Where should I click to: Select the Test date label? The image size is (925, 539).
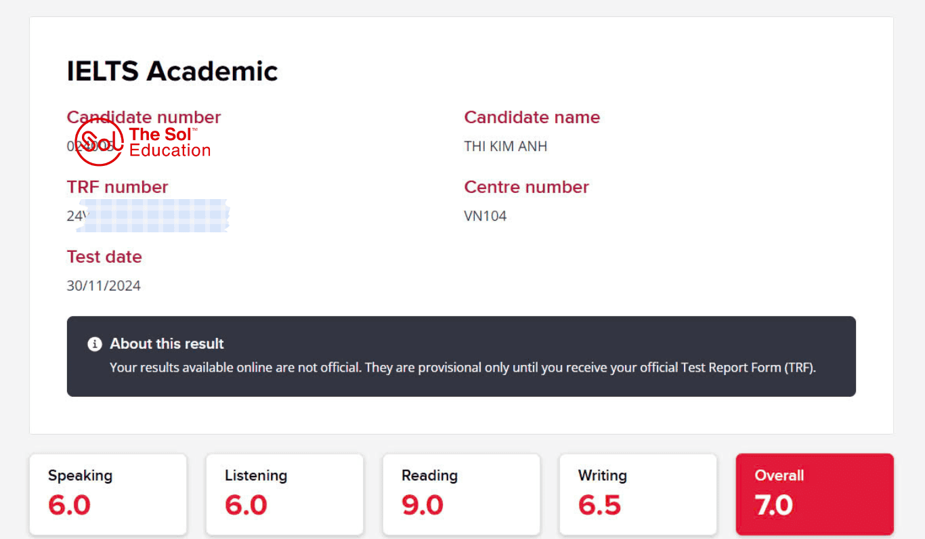pyautogui.click(x=104, y=257)
